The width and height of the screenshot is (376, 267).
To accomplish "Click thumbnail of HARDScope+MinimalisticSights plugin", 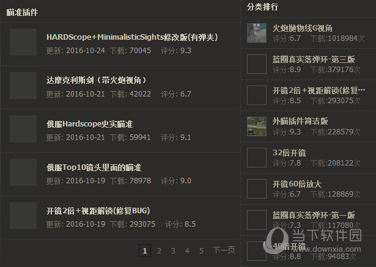I will click(23, 43).
